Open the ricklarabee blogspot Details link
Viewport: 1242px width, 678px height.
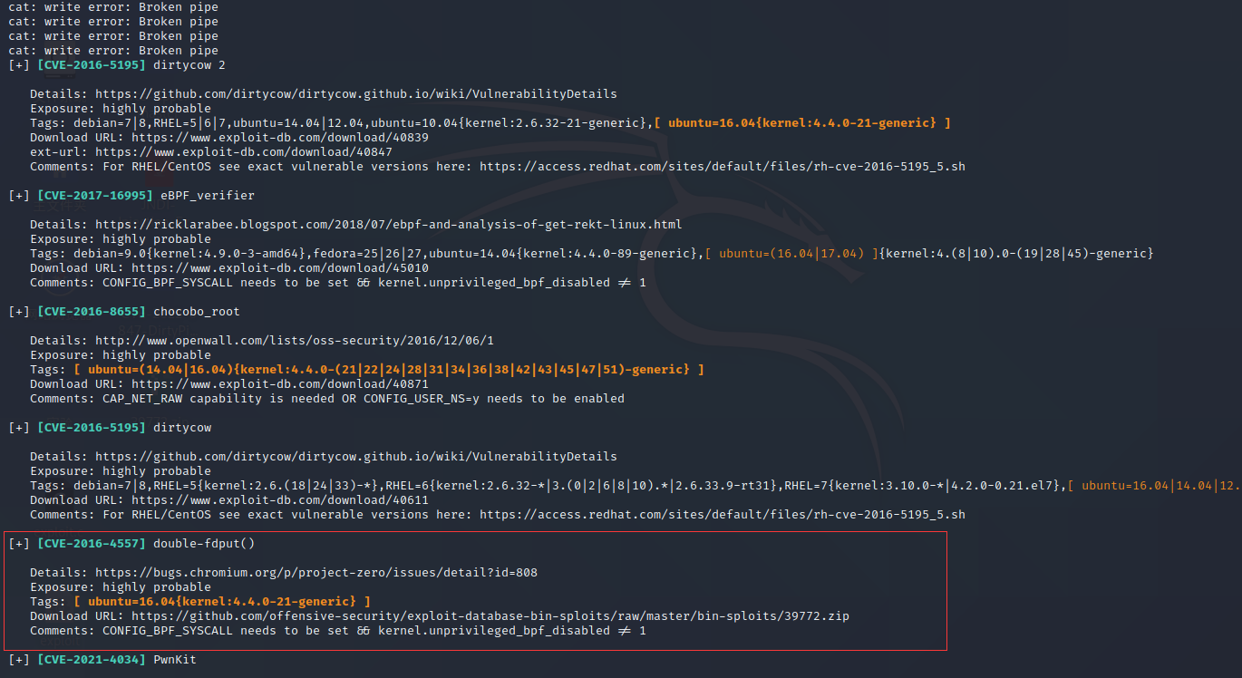(x=389, y=225)
